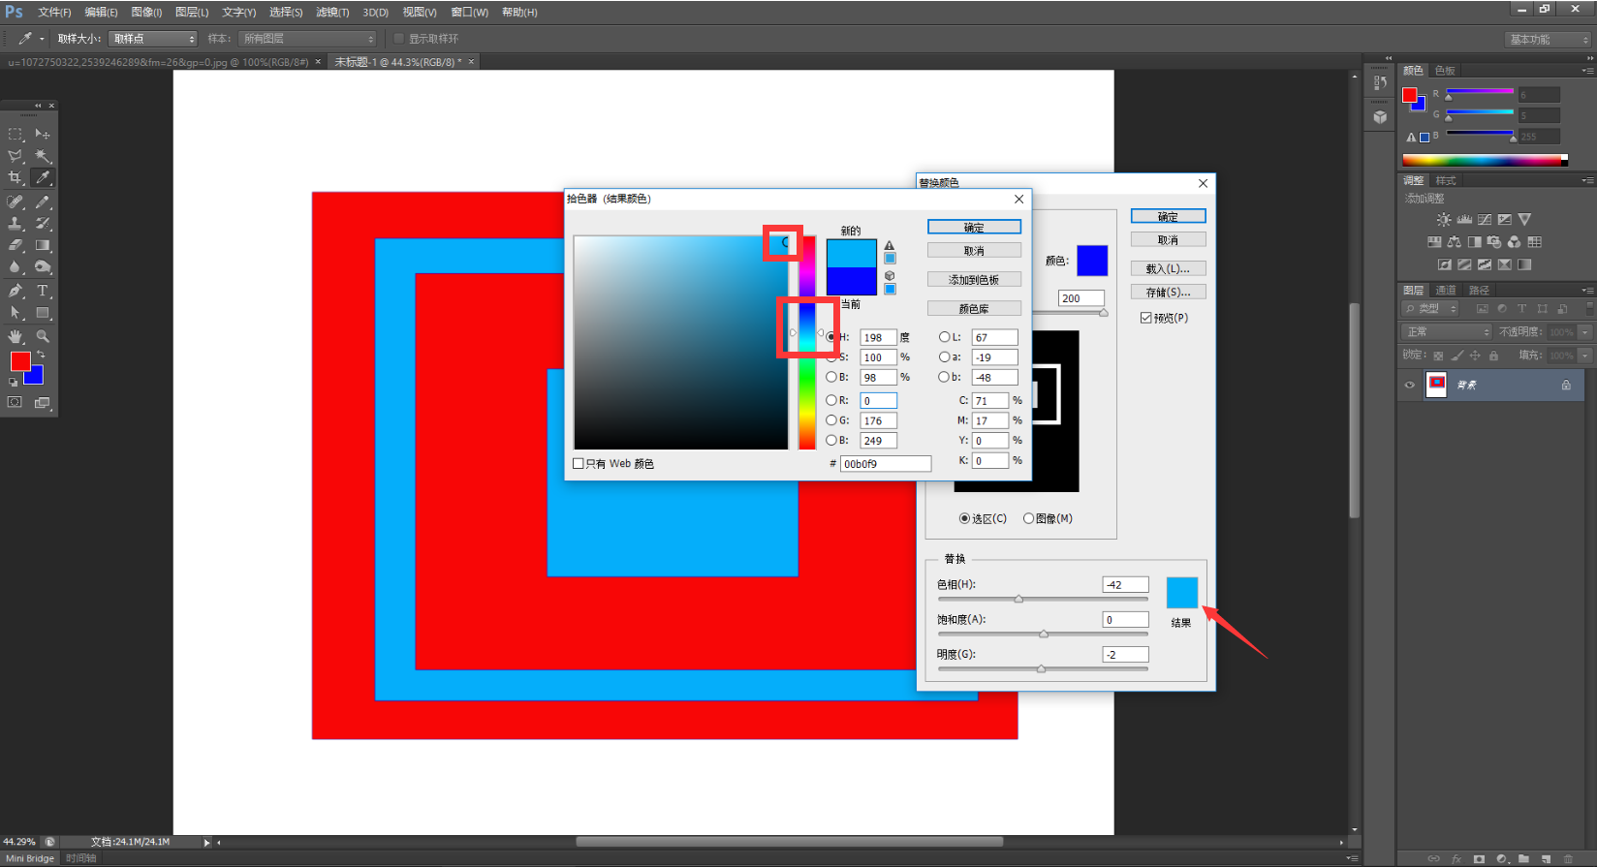Viewport: 1597px width, 867px height.
Task: Open the 图层 panel options menu
Action: 1586,291
